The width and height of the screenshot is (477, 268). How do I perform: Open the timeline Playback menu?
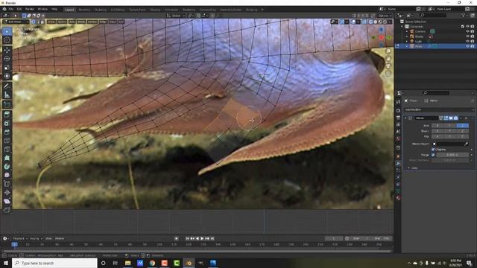click(x=20, y=238)
